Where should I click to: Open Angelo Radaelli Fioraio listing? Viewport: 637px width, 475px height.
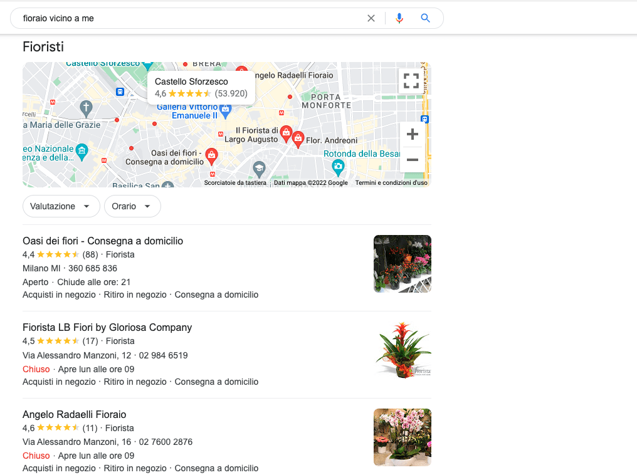tap(75, 414)
